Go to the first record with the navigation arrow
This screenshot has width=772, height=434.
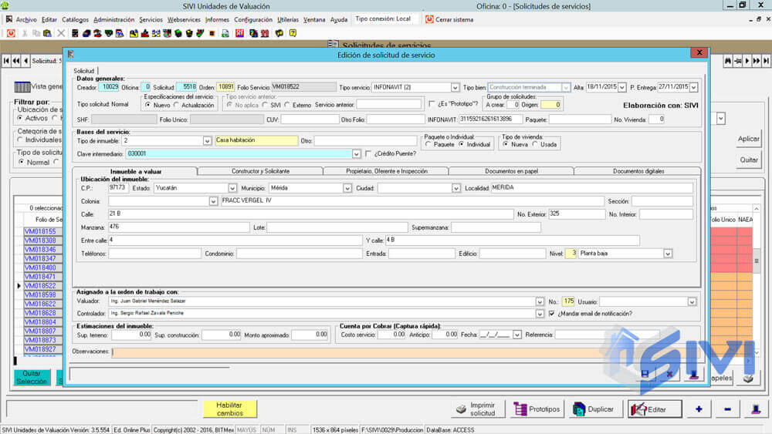point(6,61)
